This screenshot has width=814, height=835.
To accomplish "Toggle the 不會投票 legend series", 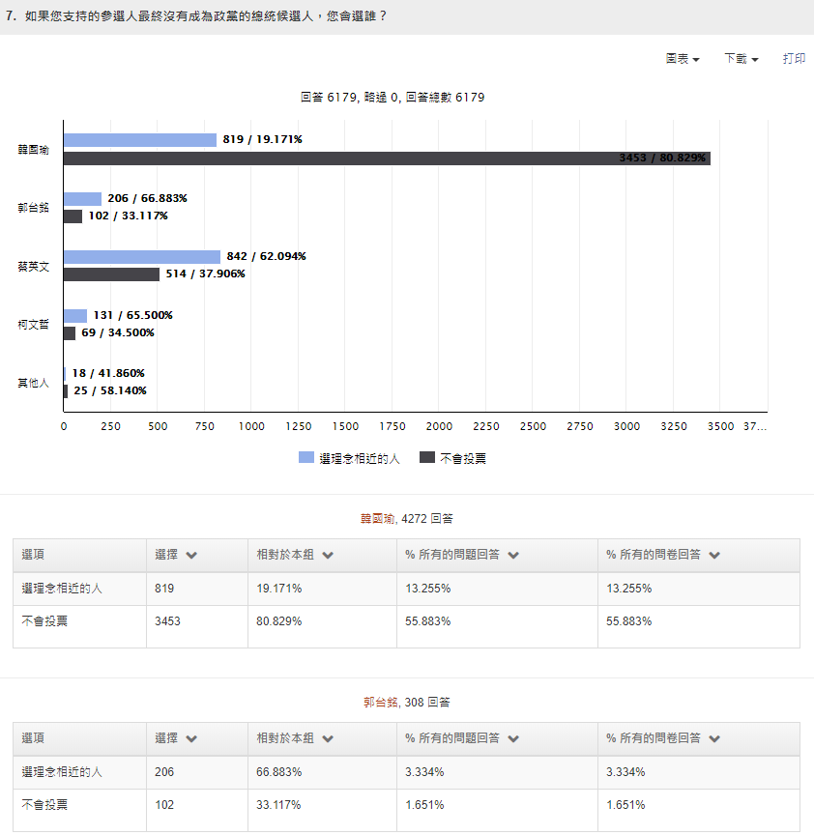I will [x=452, y=458].
